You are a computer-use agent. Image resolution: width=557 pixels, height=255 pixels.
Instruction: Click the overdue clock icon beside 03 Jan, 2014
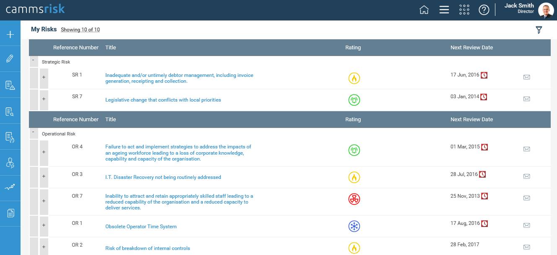click(484, 97)
